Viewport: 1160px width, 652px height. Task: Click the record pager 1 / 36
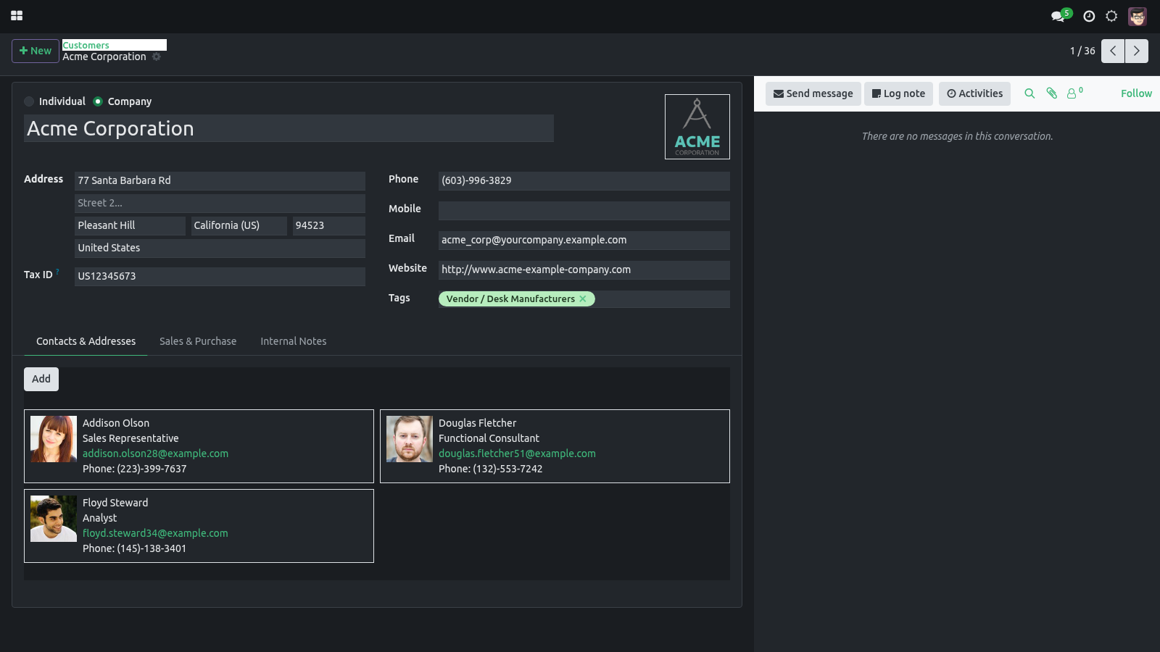(x=1082, y=51)
